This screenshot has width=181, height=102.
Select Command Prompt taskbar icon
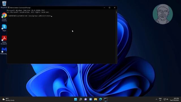[105, 99]
